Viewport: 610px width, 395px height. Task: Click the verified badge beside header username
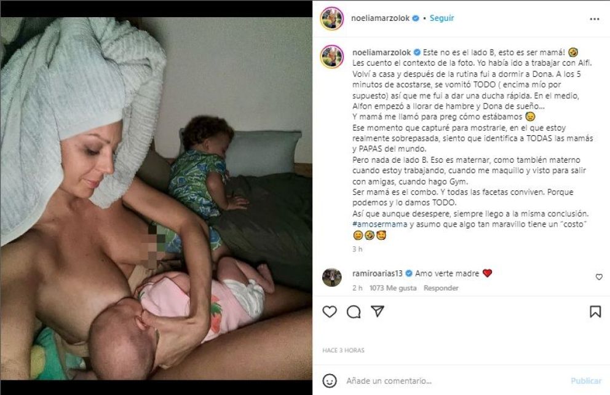coord(416,18)
